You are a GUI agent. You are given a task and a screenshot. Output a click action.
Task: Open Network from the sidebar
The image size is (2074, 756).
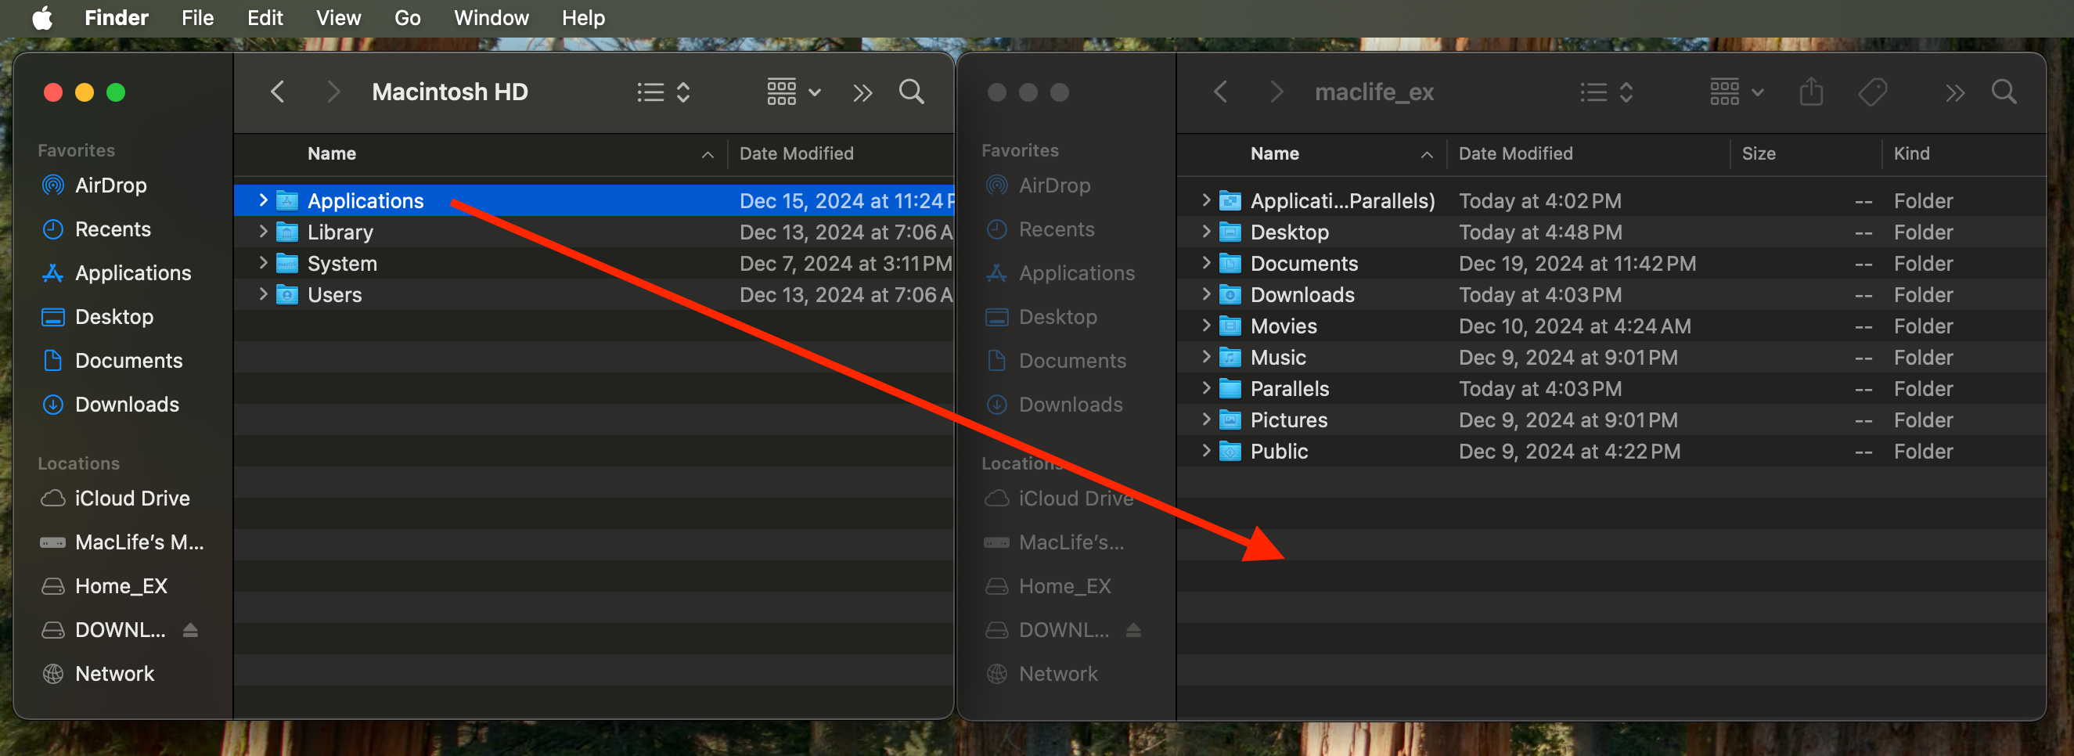[x=114, y=673]
